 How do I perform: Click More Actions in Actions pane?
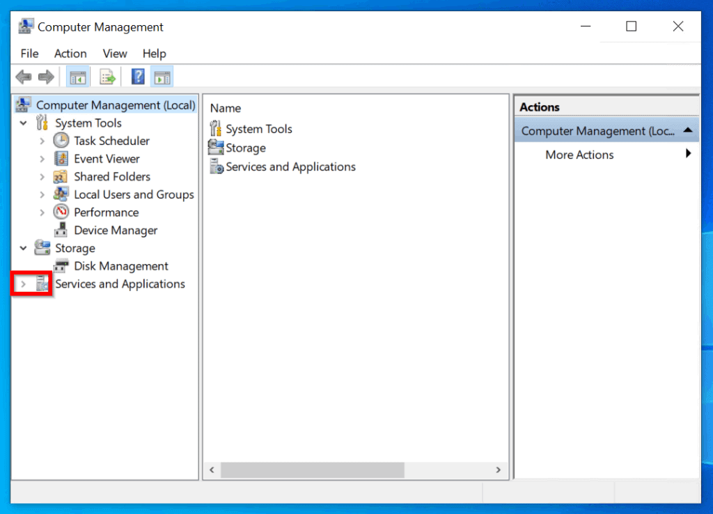coord(579,155)
